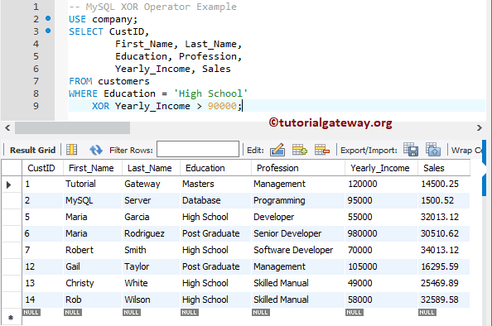492x326 pixels.
Task: Place cursor on 'USE company;' line
Action: pos(104,19)
